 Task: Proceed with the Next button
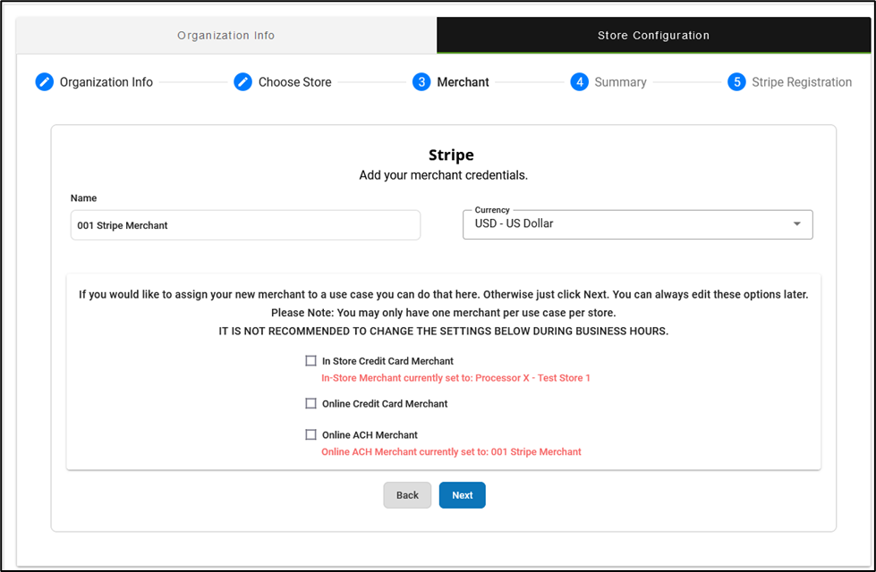coord(462,495)
